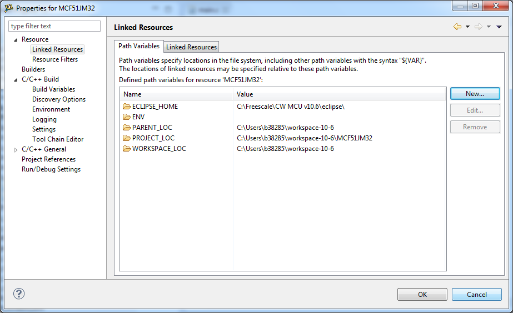Viewport: 513px width, 313px height.
Task: Open the help question mark icon
Action: coord(19,294)
